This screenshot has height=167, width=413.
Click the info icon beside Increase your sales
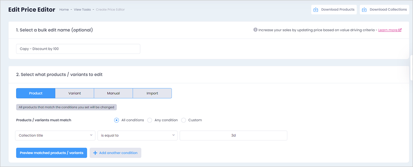(x=255, y=30)
